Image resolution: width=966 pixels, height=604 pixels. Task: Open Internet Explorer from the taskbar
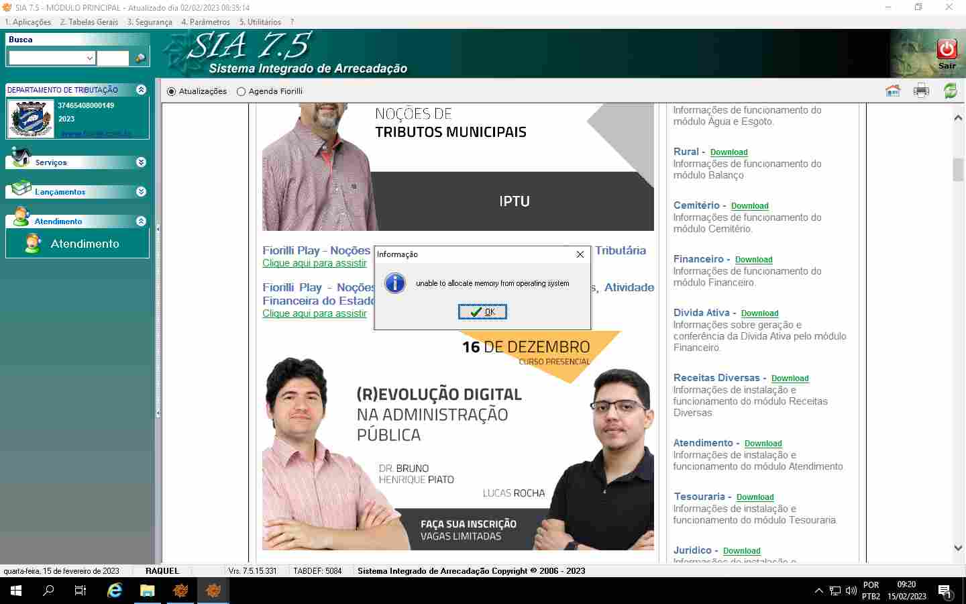[115, 591]
